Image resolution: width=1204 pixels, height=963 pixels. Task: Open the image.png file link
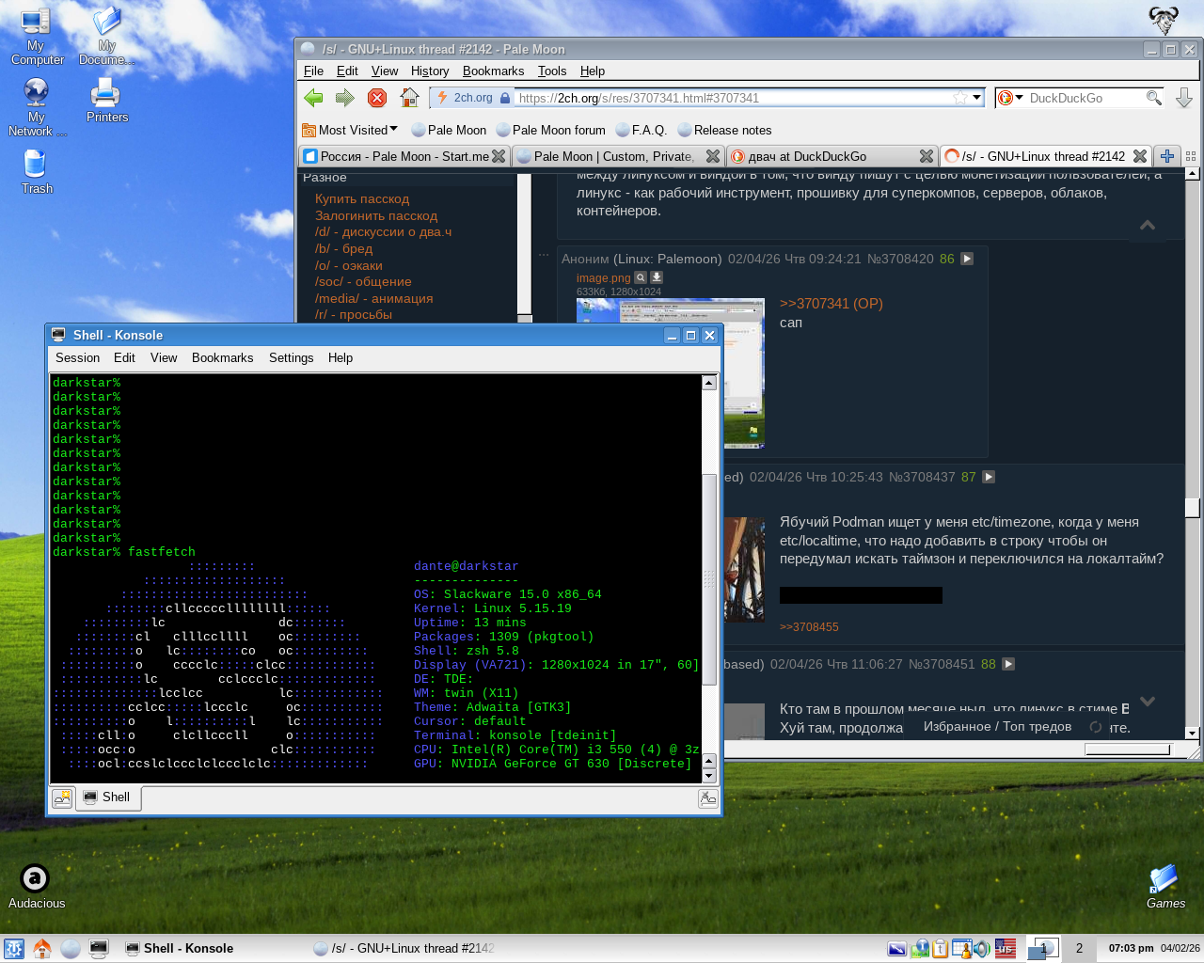pyautogui.click(x=603, y=277)
